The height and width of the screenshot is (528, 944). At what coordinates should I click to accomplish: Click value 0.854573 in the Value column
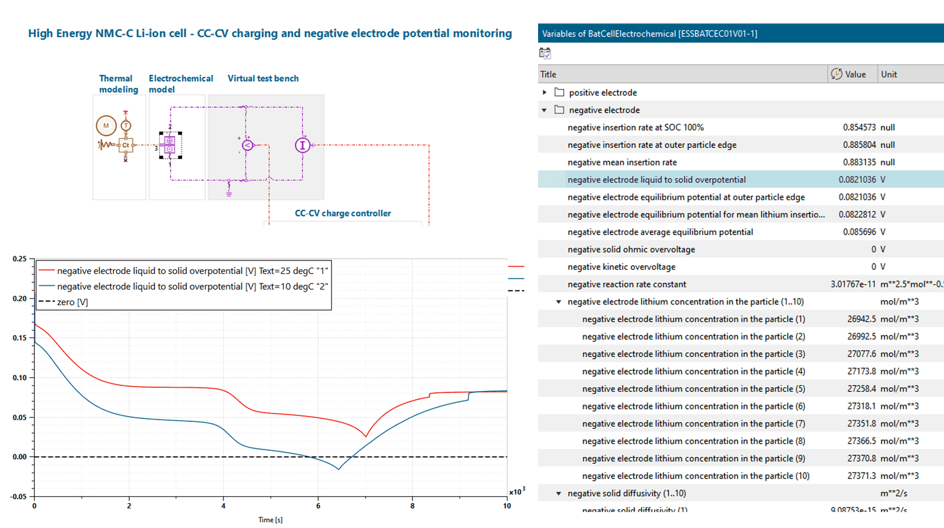(859, 127)
